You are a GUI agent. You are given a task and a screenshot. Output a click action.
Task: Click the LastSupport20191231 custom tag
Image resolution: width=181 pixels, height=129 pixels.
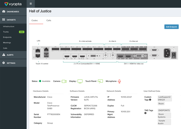click(x=165, y=98)
